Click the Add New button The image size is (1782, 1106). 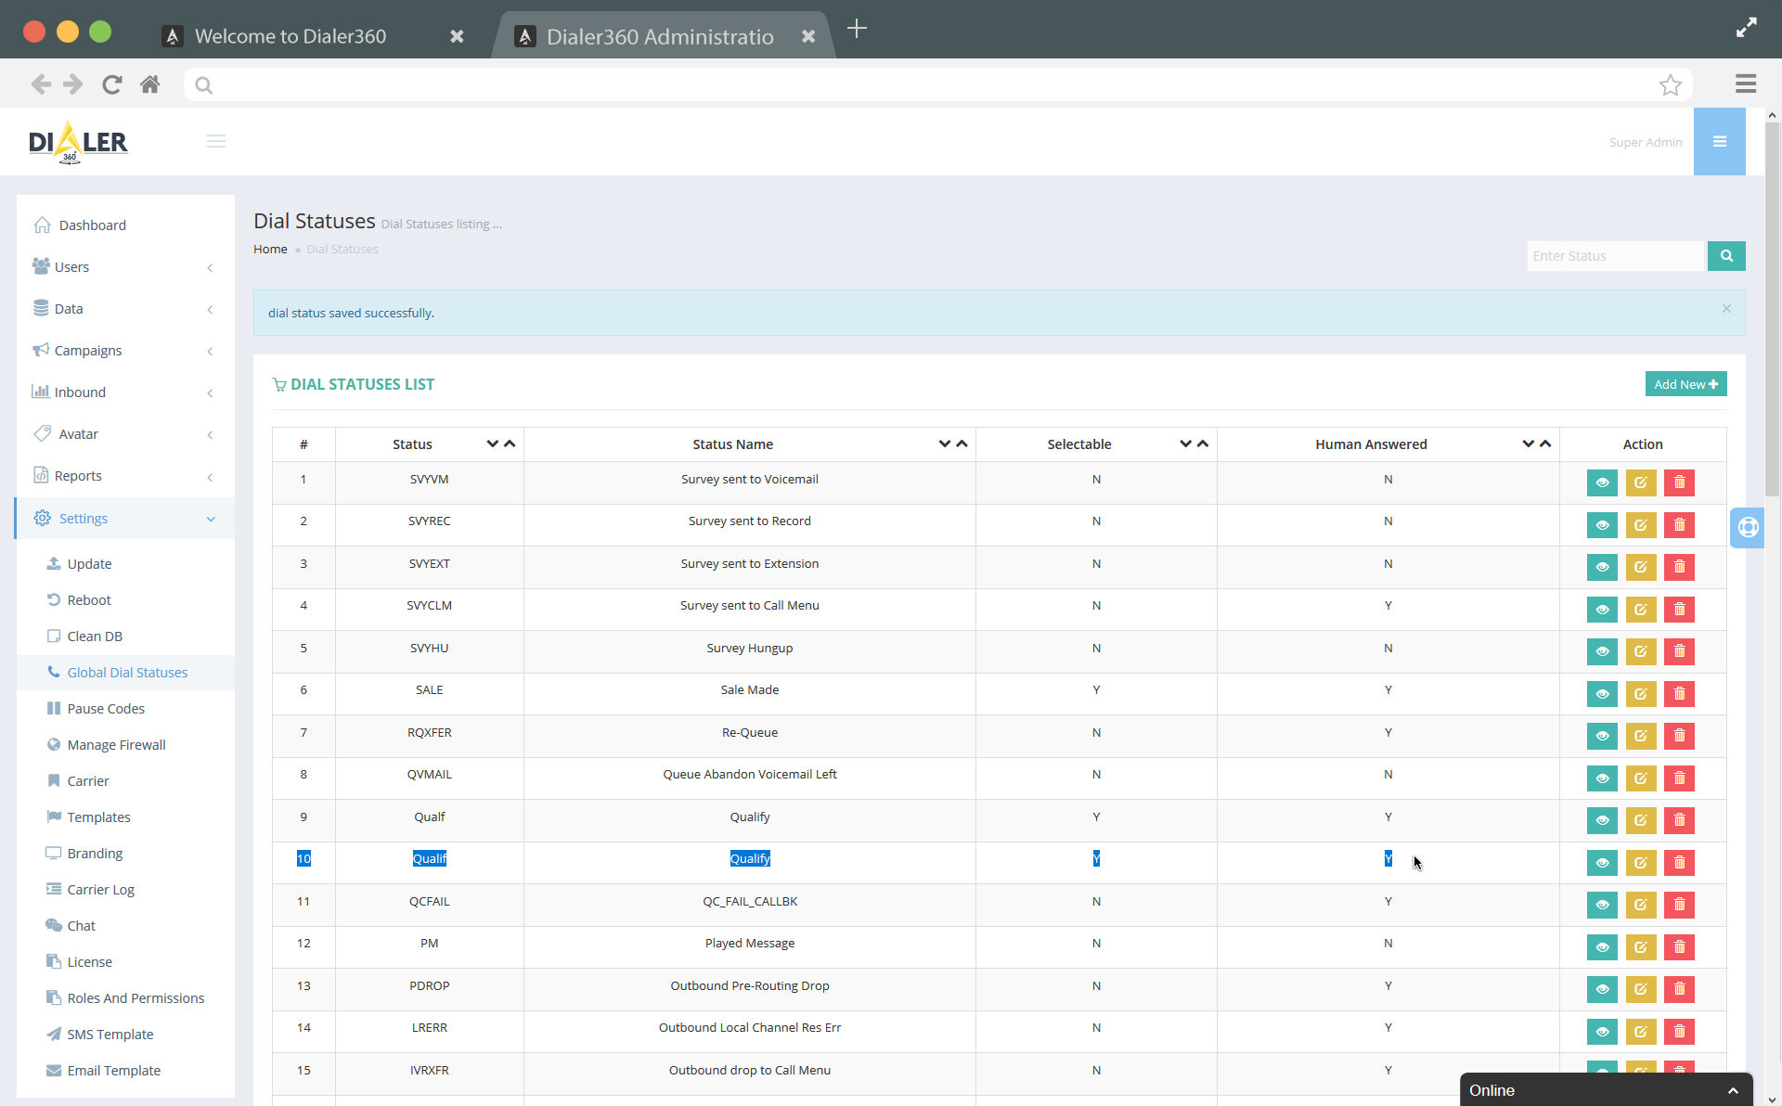tap(1685, 383)
